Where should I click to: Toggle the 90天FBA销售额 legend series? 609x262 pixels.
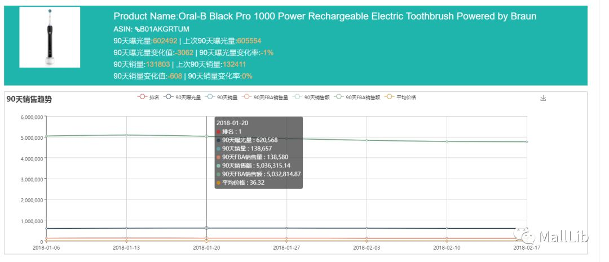click(357, 97)
